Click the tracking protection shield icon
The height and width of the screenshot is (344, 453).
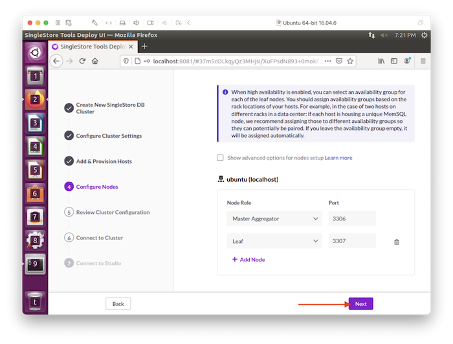126,61
